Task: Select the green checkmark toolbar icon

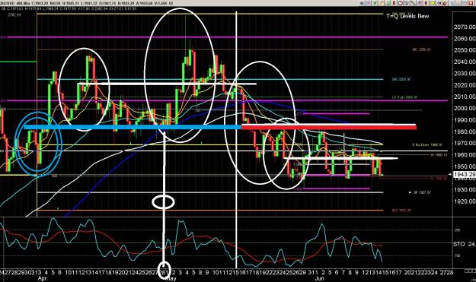Action: coord(375,3)
